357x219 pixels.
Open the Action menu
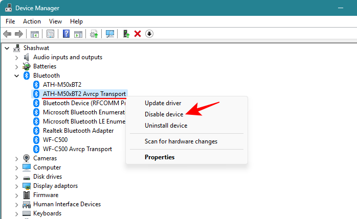click(x=32, y=21)
